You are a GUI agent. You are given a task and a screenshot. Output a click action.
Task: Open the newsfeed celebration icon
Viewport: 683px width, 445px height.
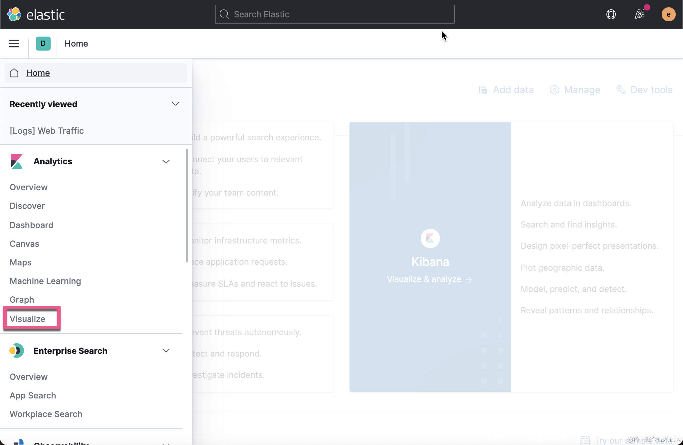(x=639, y=14)
